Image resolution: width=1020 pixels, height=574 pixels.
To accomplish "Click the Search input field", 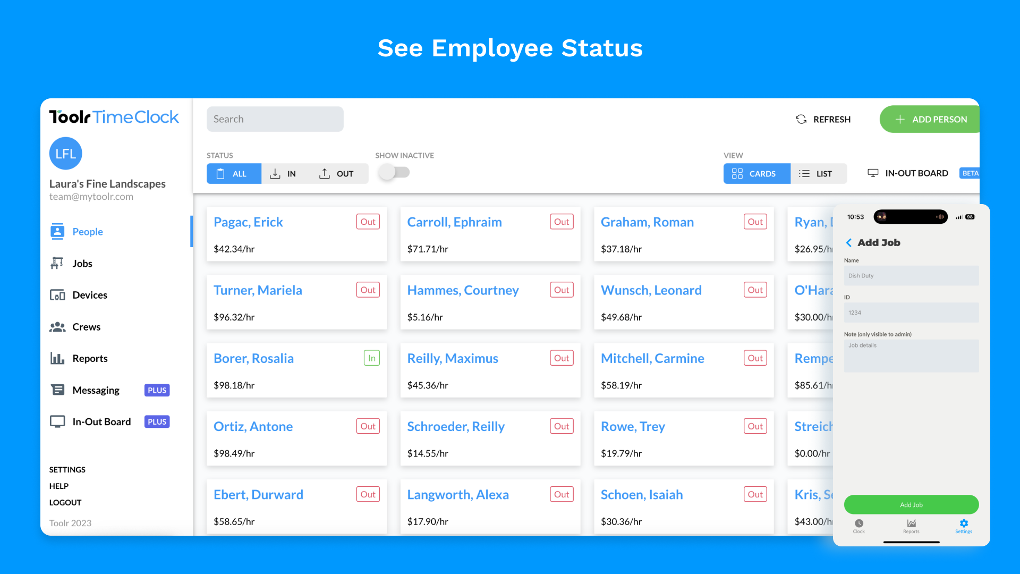I will (x=275, y=120).
